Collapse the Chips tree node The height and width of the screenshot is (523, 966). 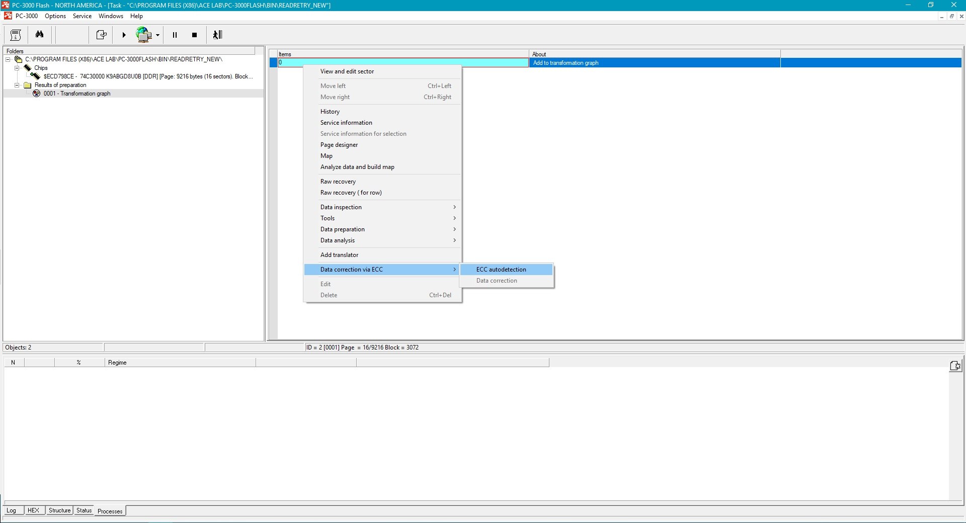point(17,68)
